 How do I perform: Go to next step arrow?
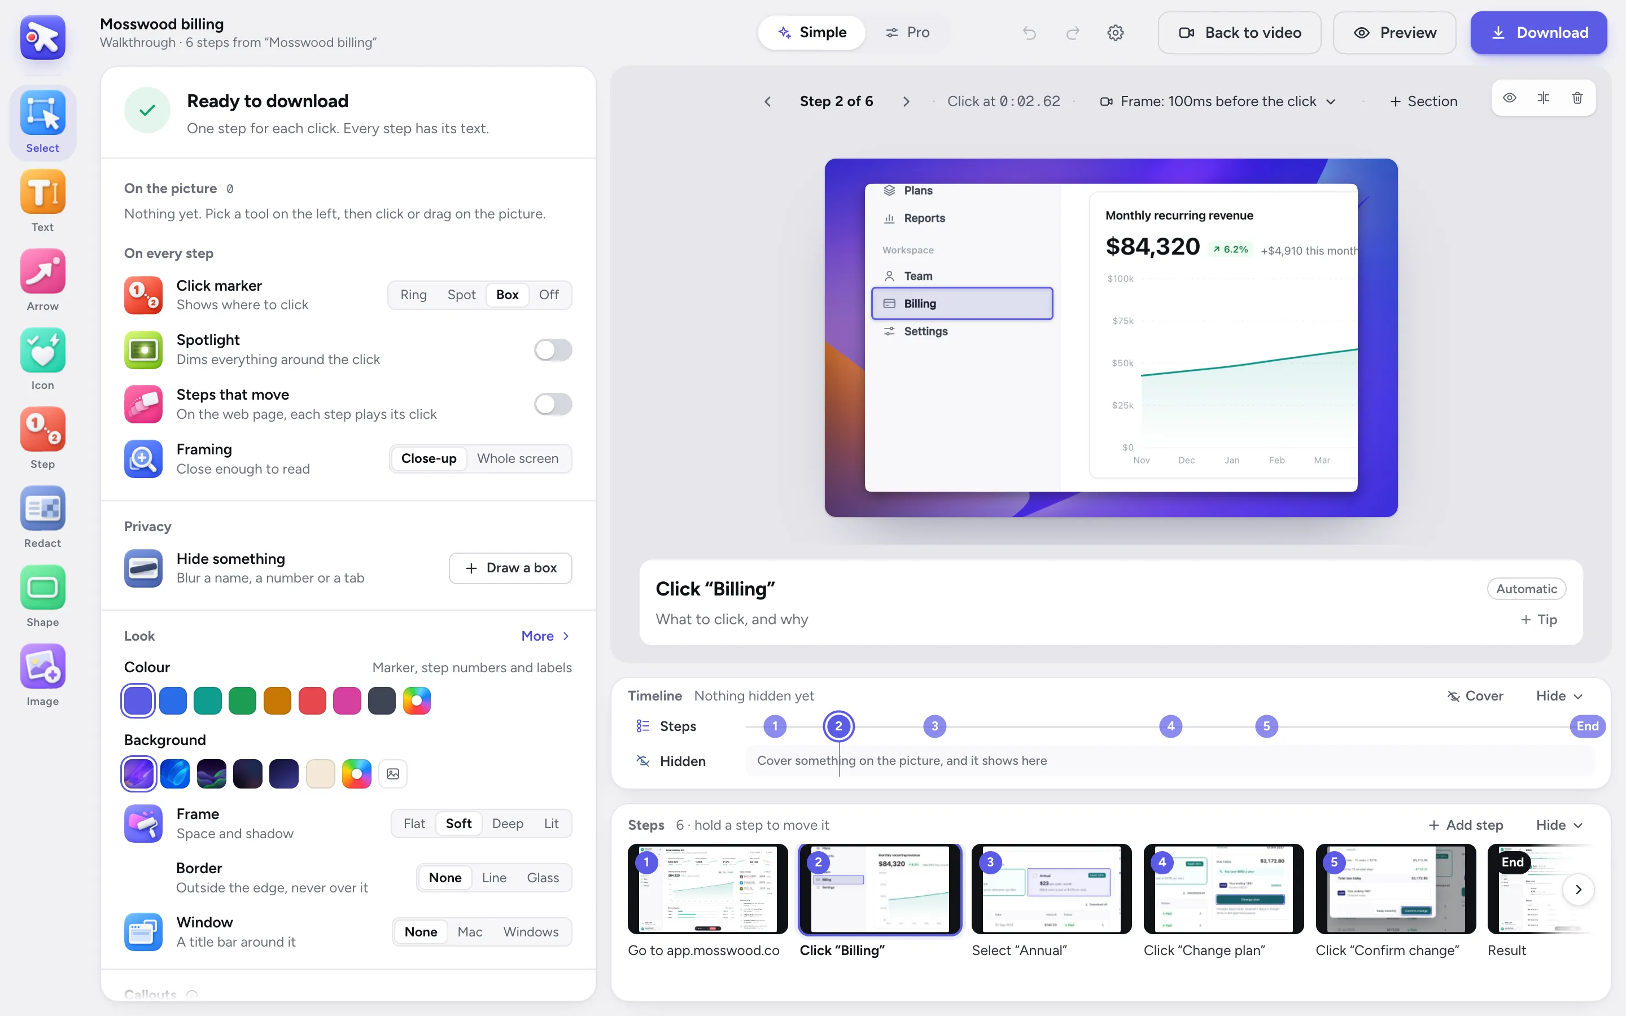click(906, 102)
